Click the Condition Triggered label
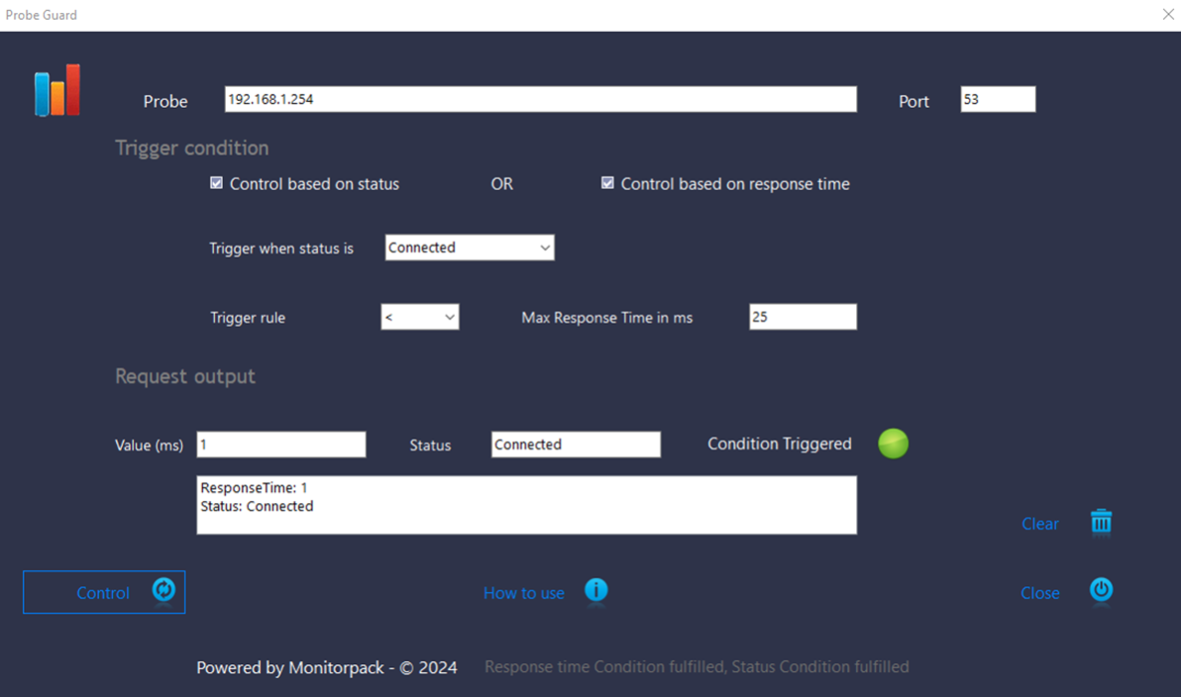The image size is (1181, 697). coord(780,445)
